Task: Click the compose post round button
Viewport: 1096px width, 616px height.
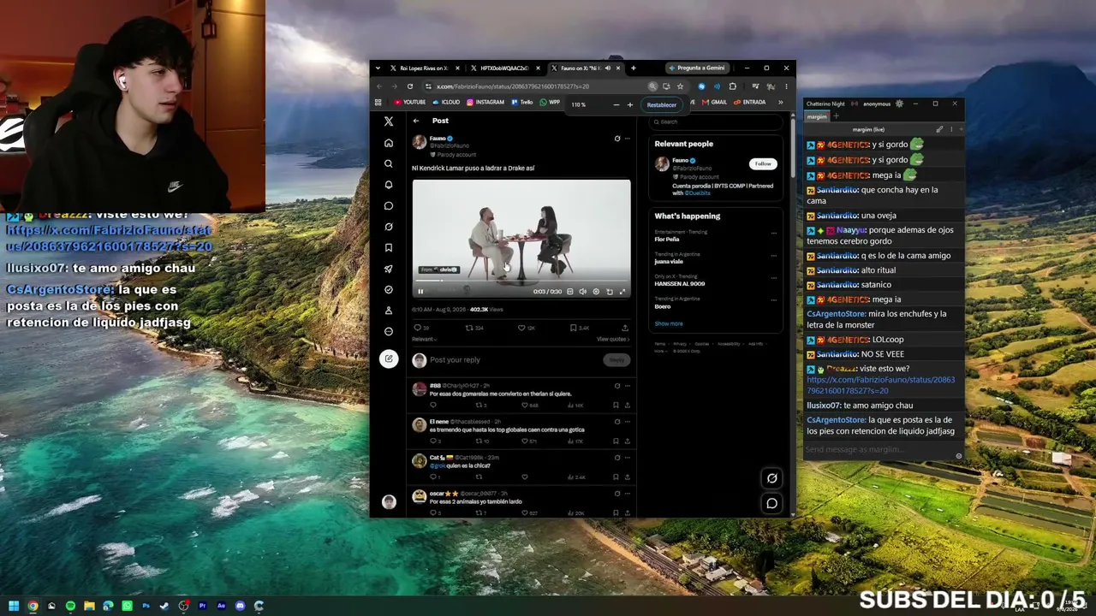Action: [x=389, y=358]
